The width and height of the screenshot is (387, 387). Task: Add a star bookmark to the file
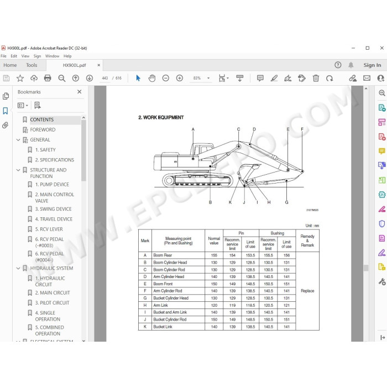20,79
